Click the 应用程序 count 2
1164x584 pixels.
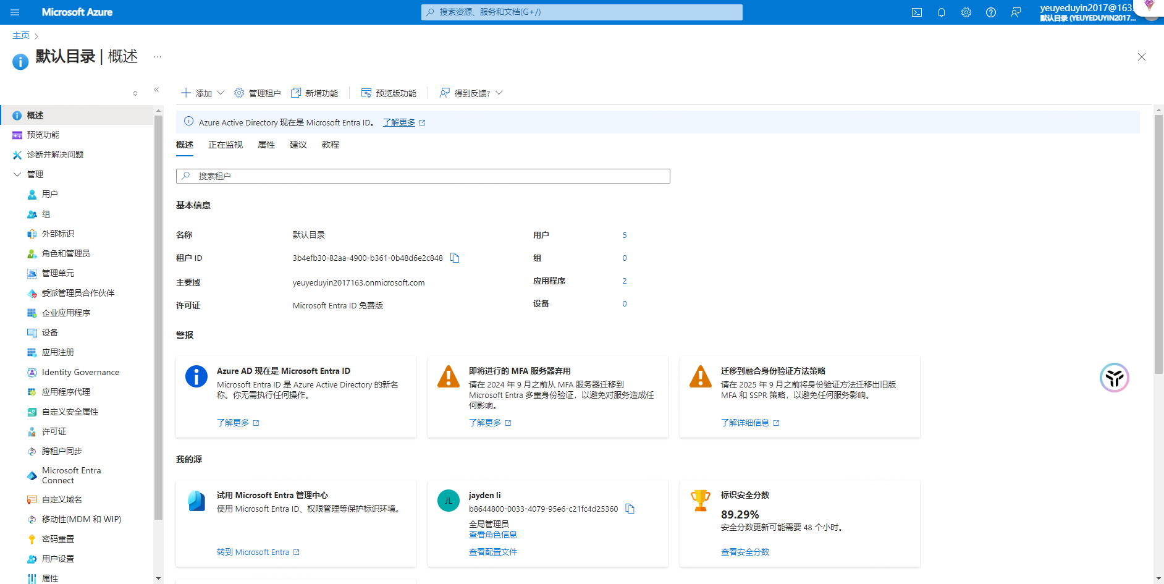coord(625,281)
